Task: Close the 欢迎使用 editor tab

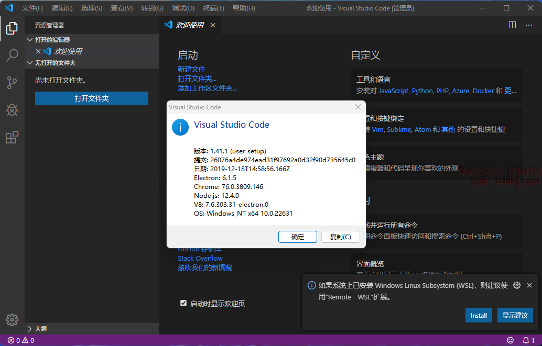Action: pyautogui.click(x=213, y=25)
